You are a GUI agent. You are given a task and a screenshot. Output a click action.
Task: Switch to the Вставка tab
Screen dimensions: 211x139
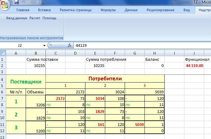[44, 10]
